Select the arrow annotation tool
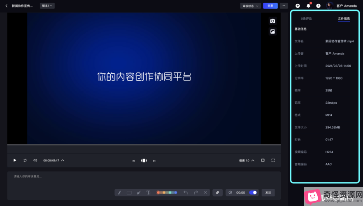The image size is (363, 206). click(139, 192)
